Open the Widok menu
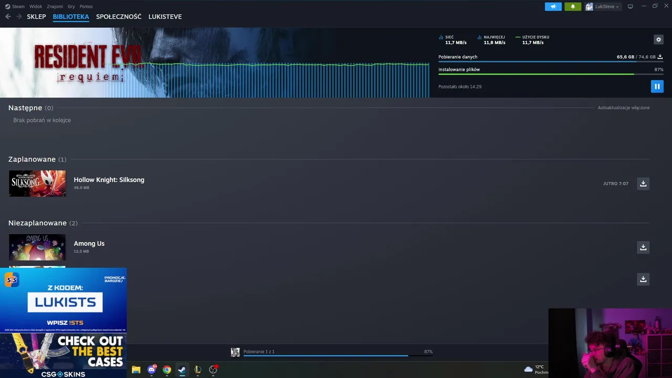Screen dimensions: 672x378 pos(36,6)
